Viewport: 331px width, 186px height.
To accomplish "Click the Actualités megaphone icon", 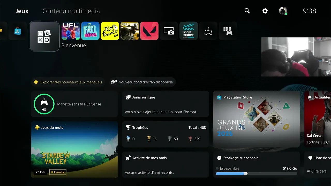I will tap(310, 97).
